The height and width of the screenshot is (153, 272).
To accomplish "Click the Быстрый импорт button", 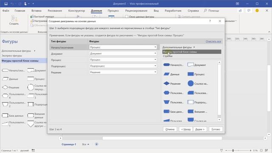I will coord(42,17).
